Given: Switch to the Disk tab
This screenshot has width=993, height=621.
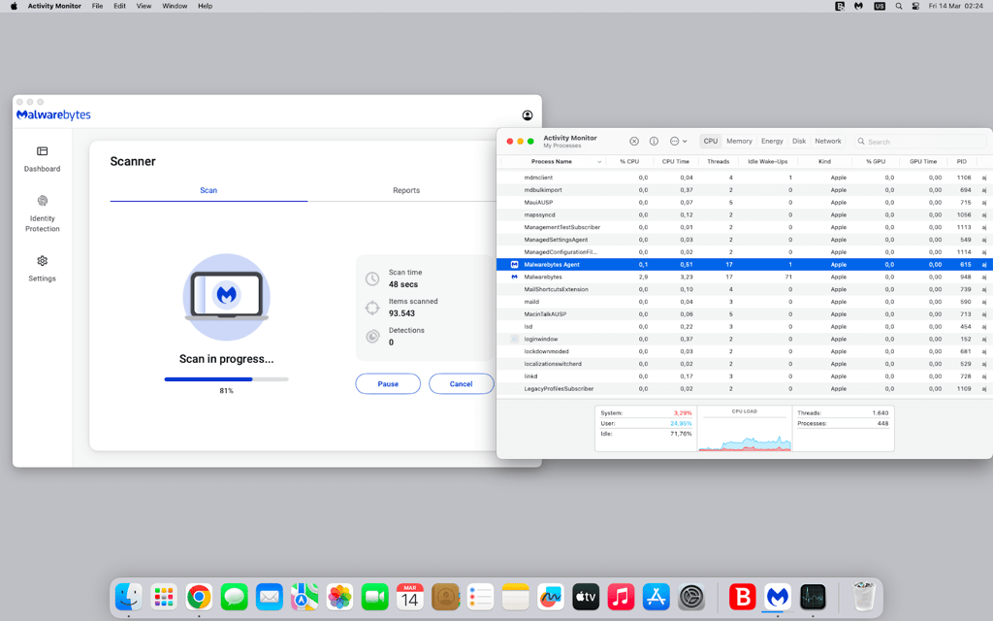Looking at the screenshot, I should [799, 142].
